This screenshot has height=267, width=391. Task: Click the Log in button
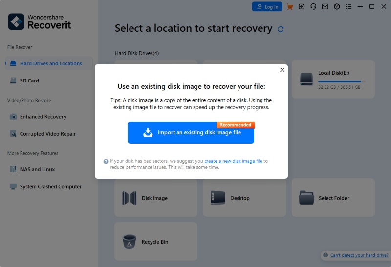point(267,7)
